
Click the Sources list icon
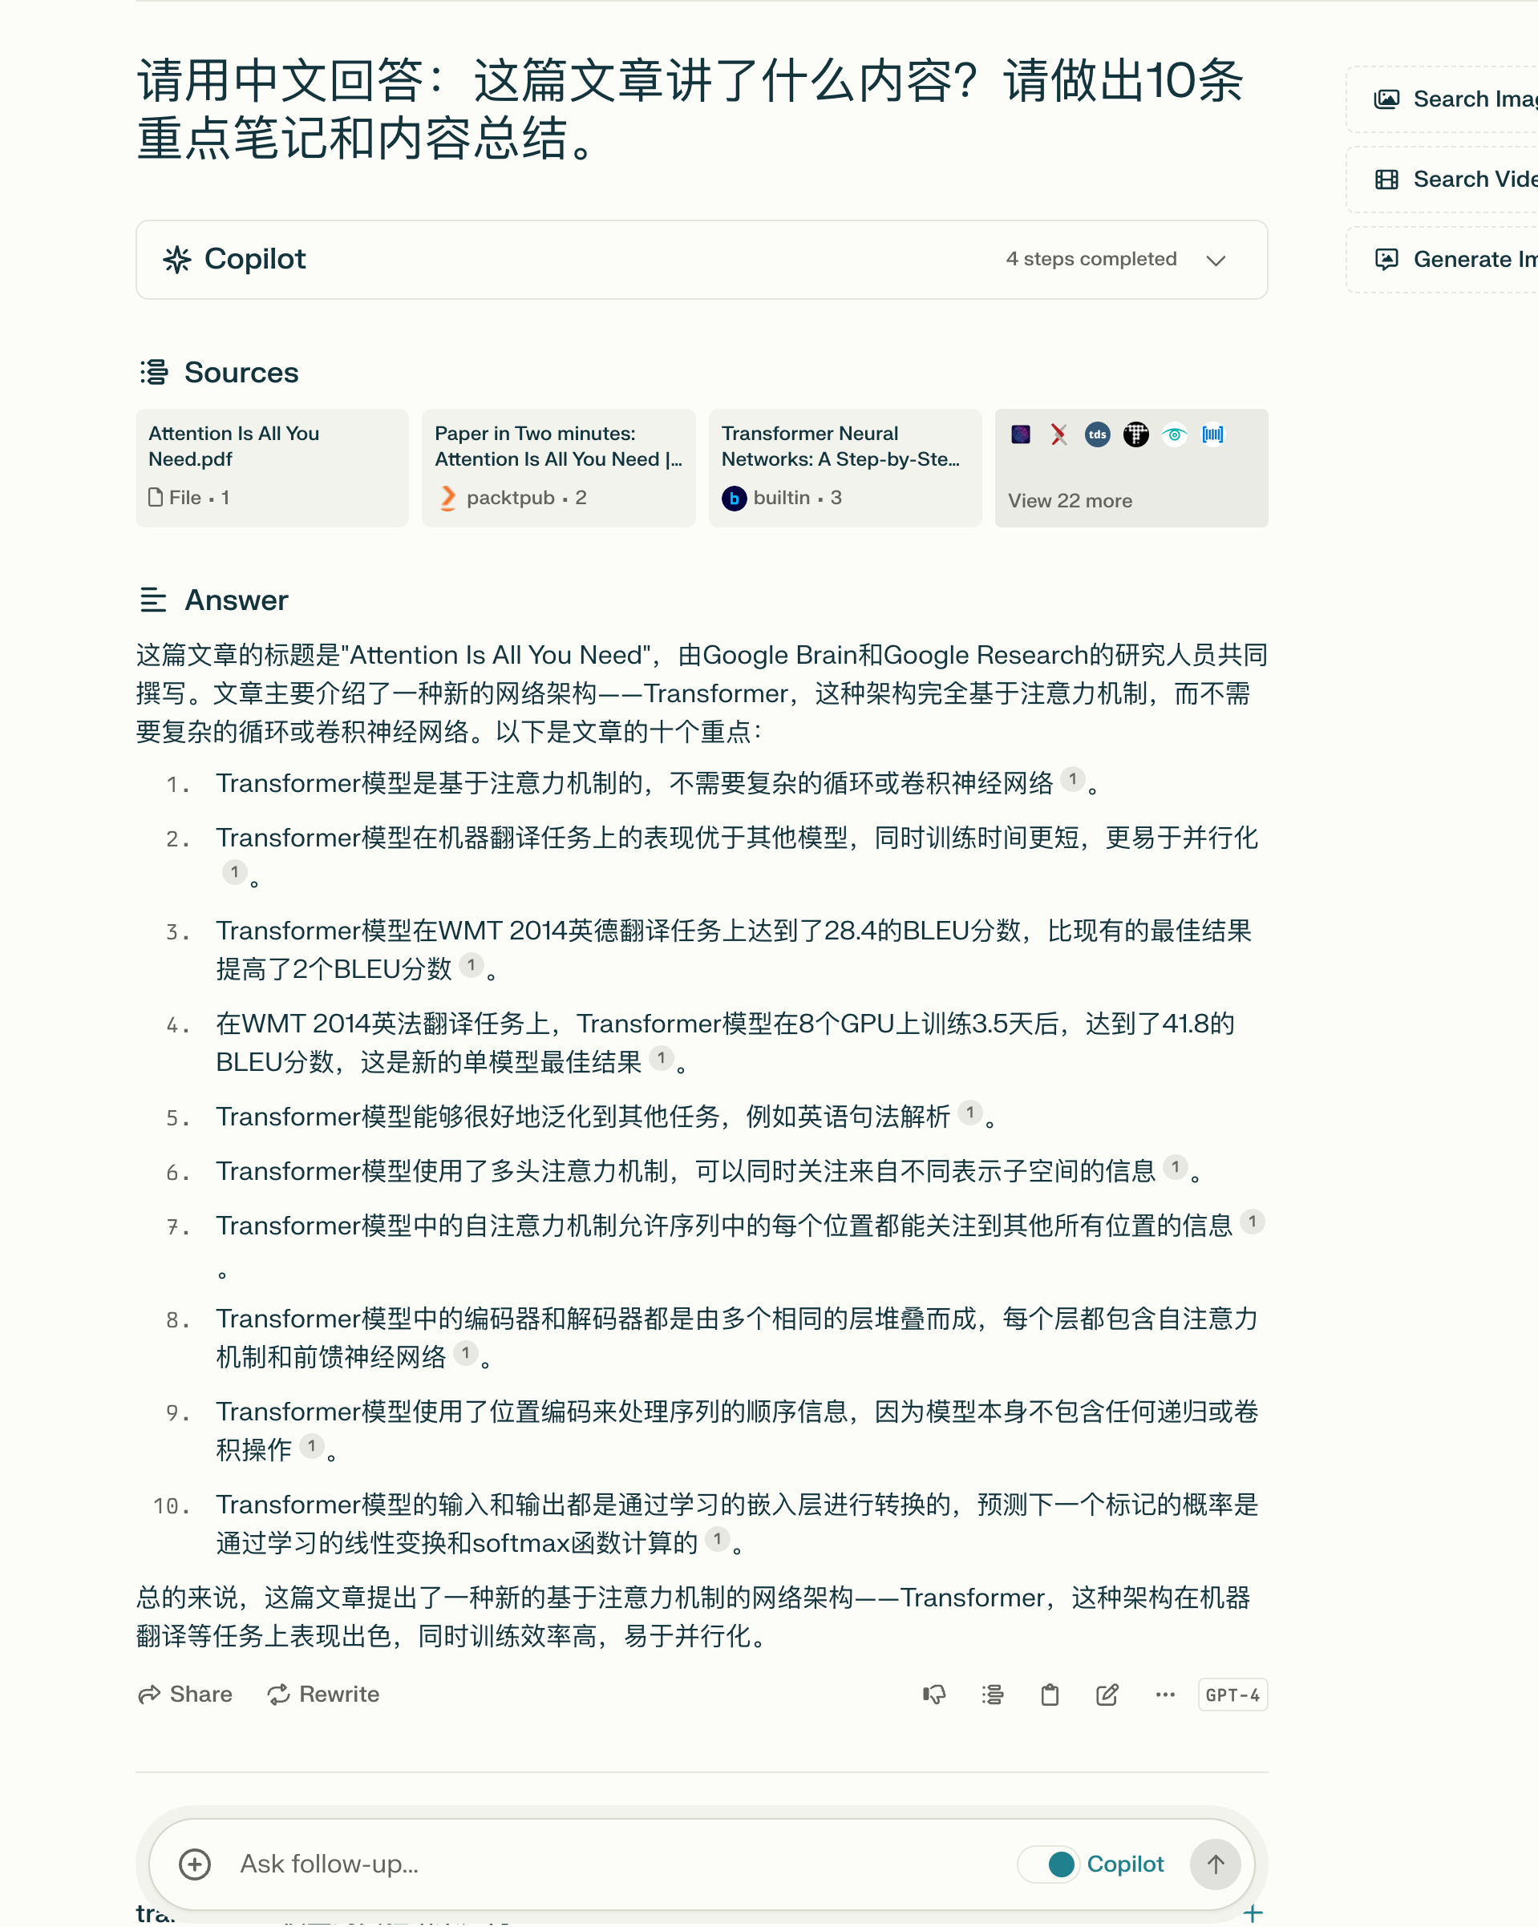tap(154, 372)
